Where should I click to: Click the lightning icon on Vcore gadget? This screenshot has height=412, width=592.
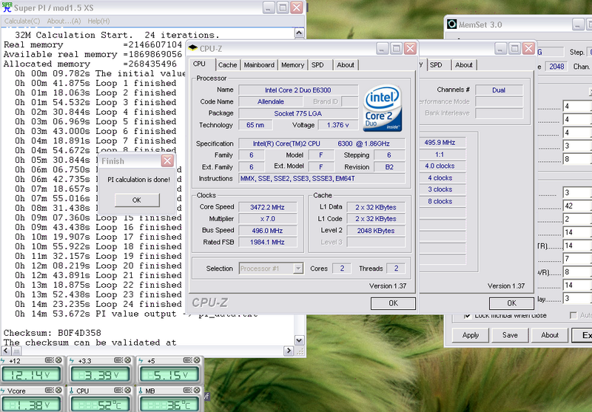pos(3,391)
